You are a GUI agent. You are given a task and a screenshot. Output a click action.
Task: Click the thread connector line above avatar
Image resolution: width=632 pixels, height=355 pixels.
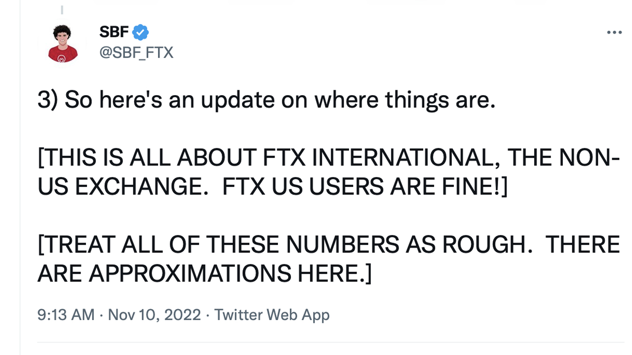coord(62,9)
